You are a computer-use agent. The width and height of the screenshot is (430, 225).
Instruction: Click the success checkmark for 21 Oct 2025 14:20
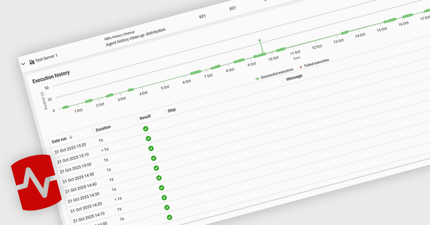pos(162,187)
